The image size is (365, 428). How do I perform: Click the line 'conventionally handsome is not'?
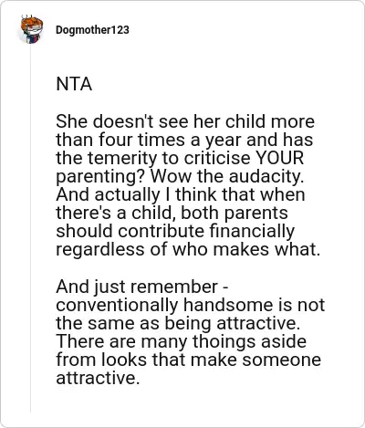click(x=191, y=305)
